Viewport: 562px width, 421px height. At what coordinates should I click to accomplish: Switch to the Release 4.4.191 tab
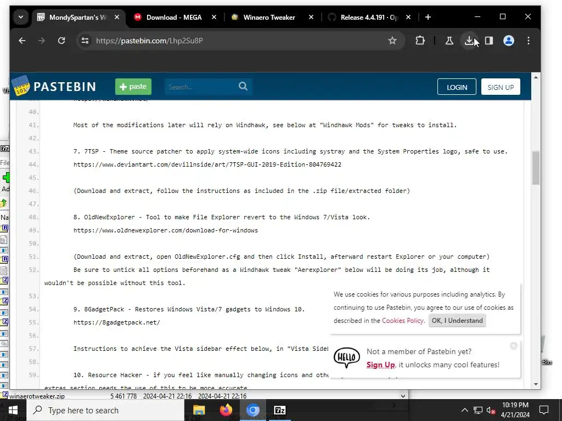368,17
